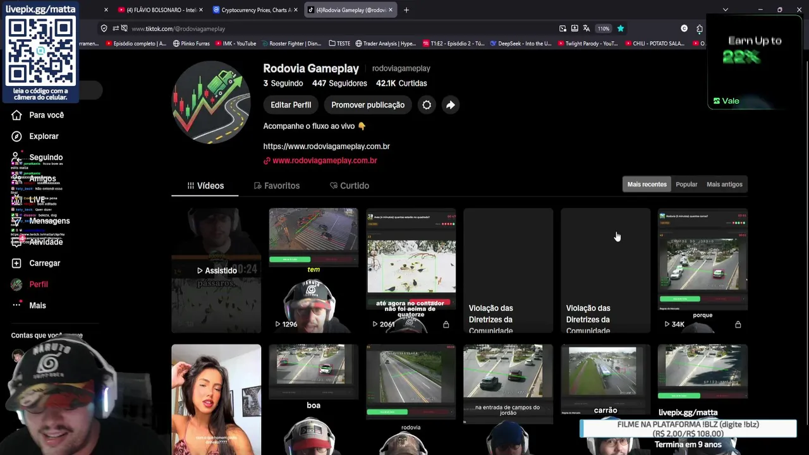
Task: Click the Vale label in ad panel
Action: 726,101
